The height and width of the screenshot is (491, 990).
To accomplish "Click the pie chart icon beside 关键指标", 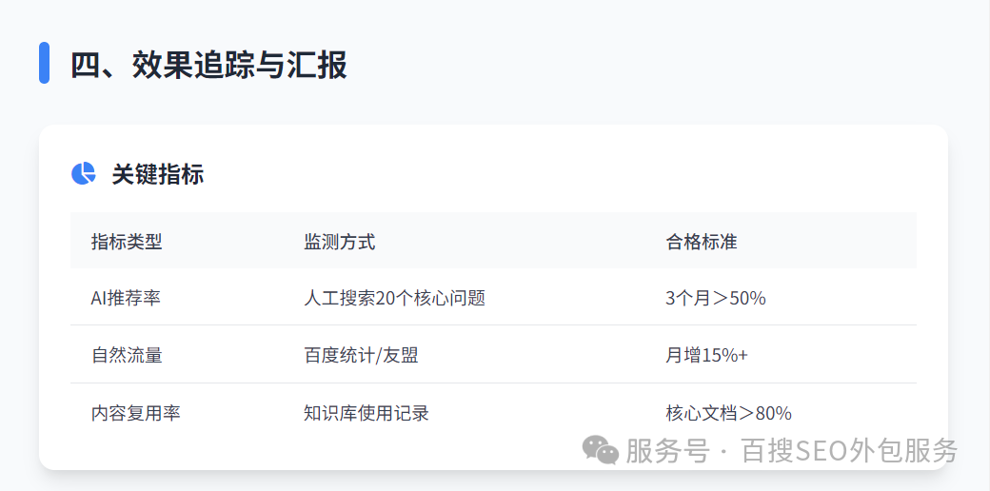I will pos(84,173).
